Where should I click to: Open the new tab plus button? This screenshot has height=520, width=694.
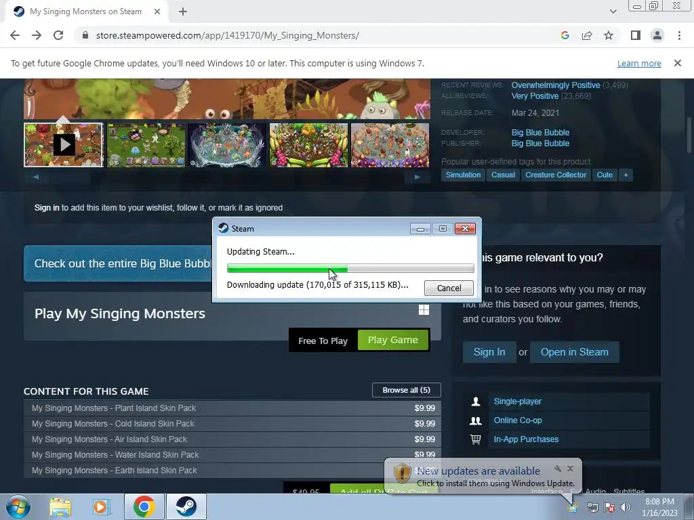point(183,12)
